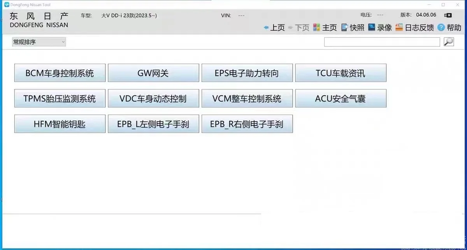Open BCM车身控制系统 module

click(x=60, y=73)
